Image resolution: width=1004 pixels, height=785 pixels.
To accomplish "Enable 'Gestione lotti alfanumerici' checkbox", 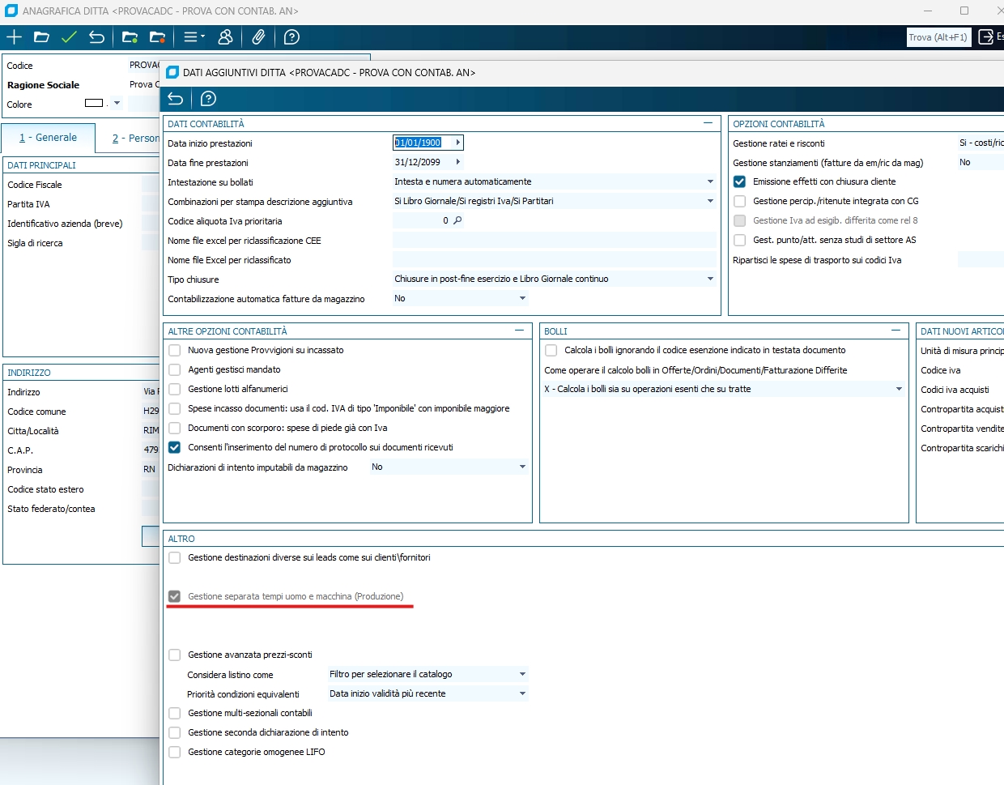I will pyautogui.click(x=175, y=389).
